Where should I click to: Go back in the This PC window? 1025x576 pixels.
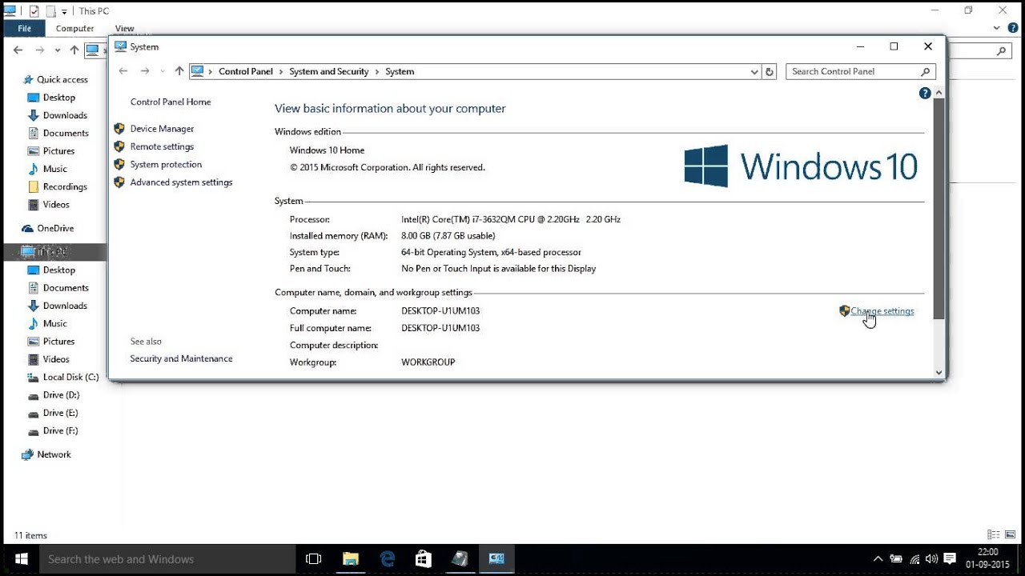point(18,50)
